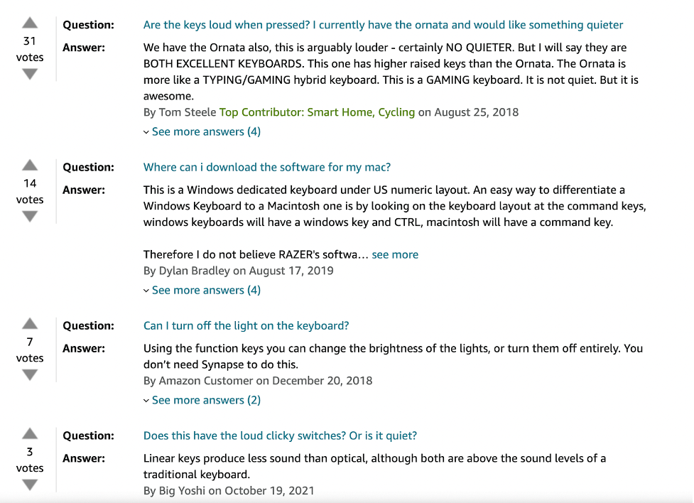Downvote the question with 31 votes
Screen dimensions: 694x503
(x=30, y=75)
